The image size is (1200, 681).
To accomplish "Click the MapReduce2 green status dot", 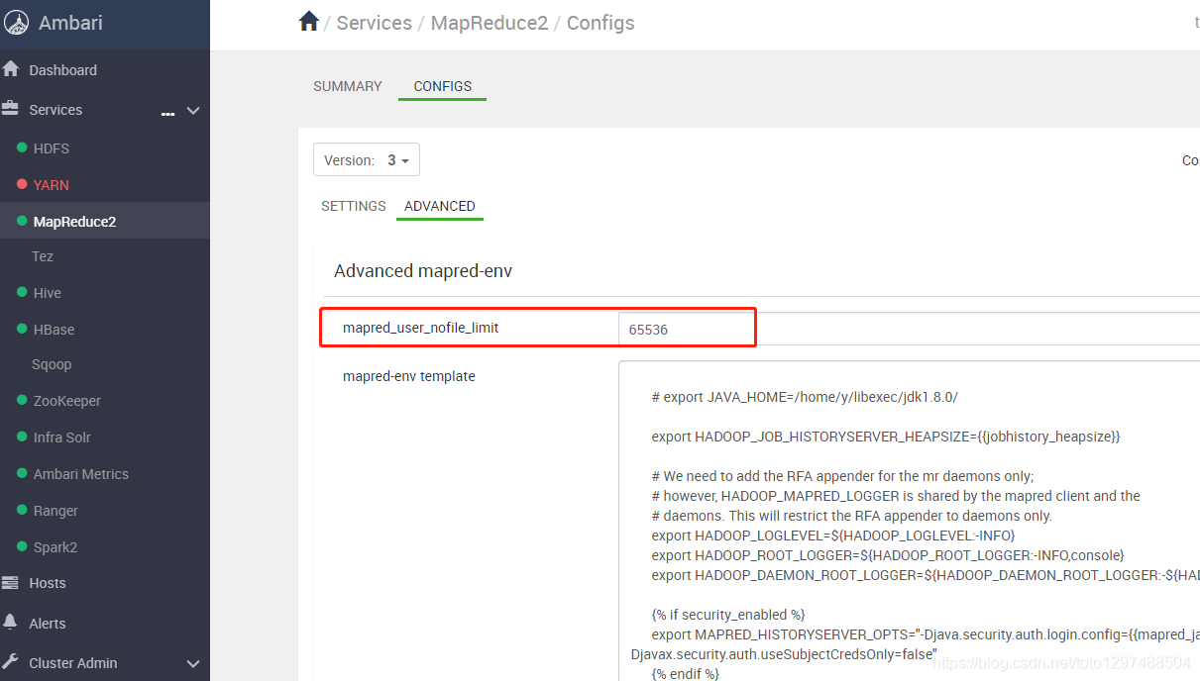I will 22,221.
